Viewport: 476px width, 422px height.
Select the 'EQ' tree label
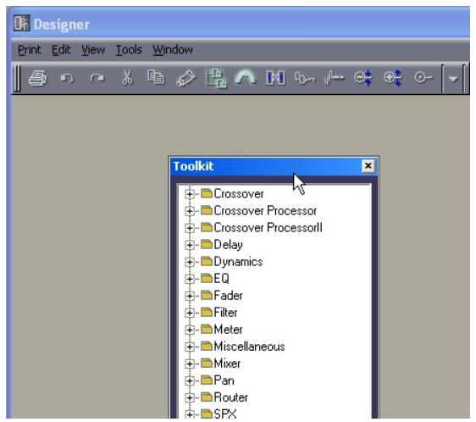coord(221,279)
